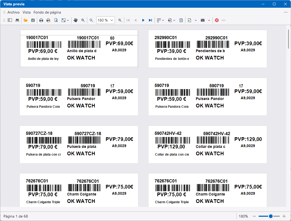Minimize the Vista previa window
This screenshot has width=291, height=221.
click(263, 4)
